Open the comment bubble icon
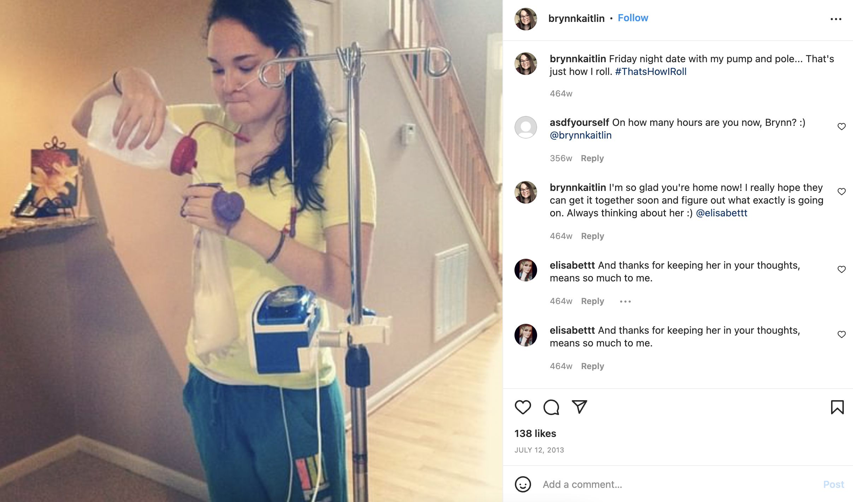The width and height of the screenshot is (853, 502). [x=551, y=407]
